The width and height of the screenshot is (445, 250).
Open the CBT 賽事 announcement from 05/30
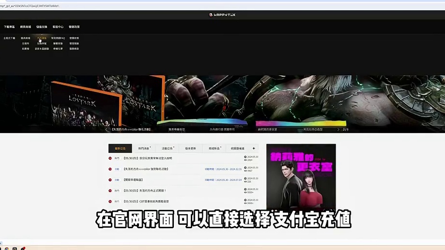click(146, 202)
